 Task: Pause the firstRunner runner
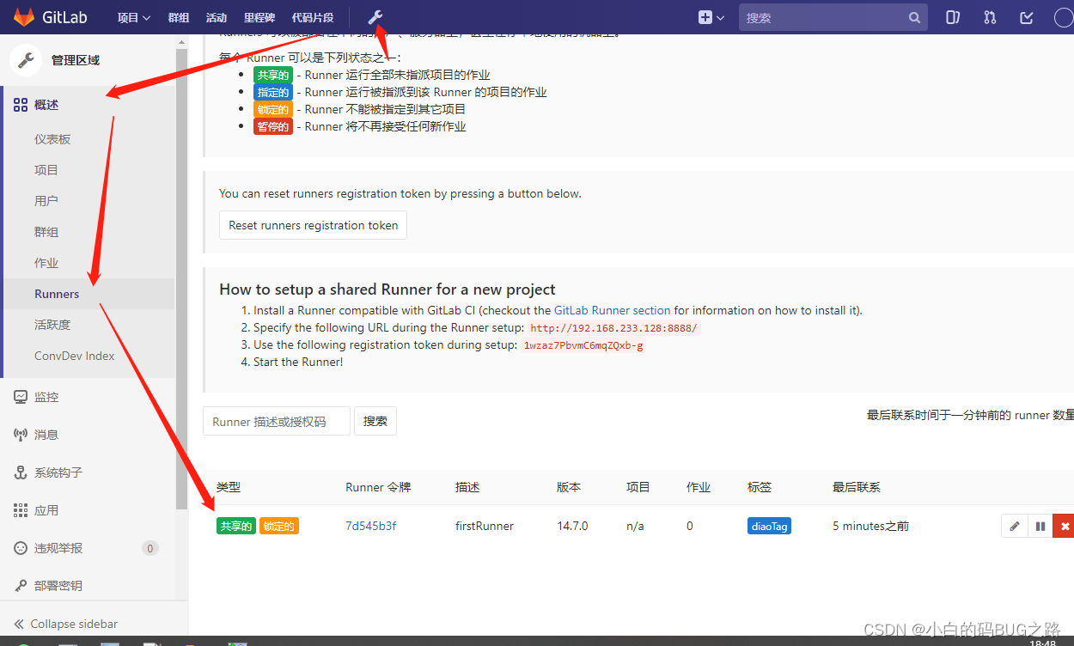click(x=1040, y=525)
